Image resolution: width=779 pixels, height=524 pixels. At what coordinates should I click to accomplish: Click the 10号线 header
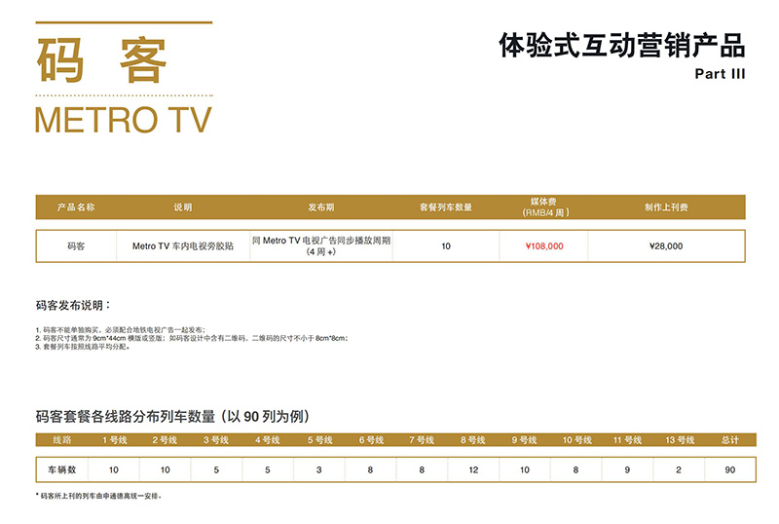576,440
